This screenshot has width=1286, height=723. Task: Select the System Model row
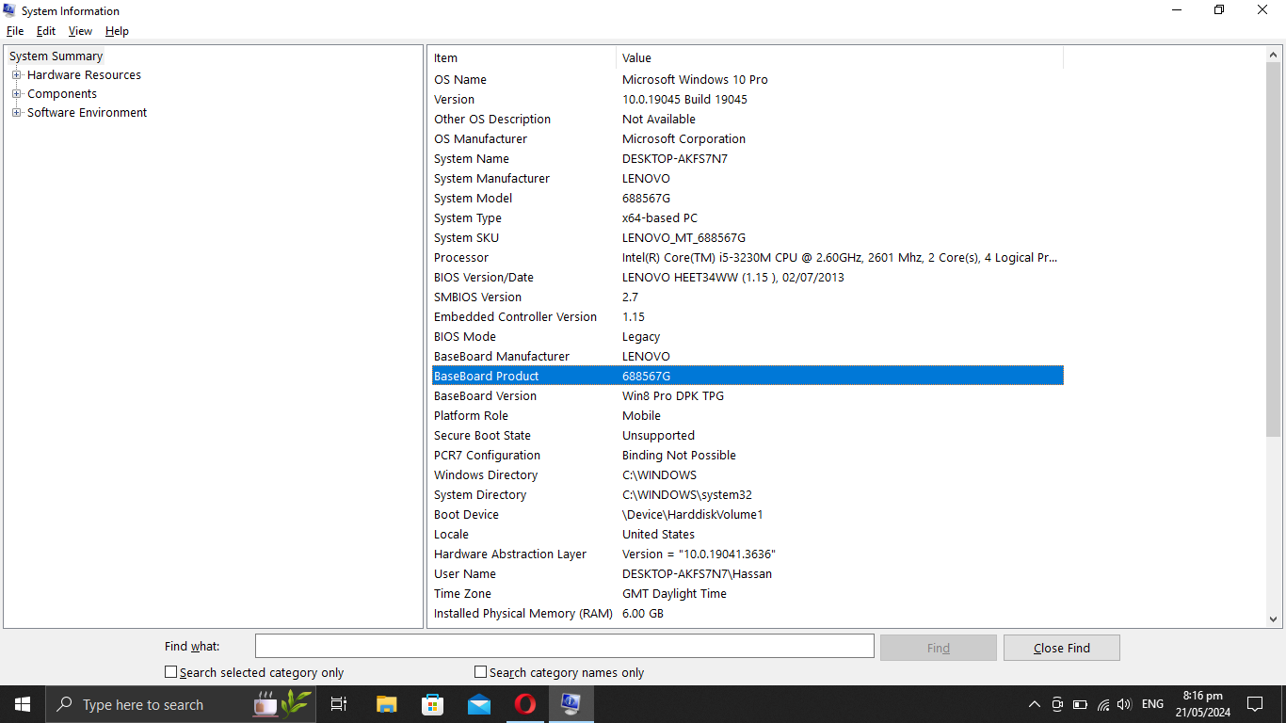tap(747, 199)
